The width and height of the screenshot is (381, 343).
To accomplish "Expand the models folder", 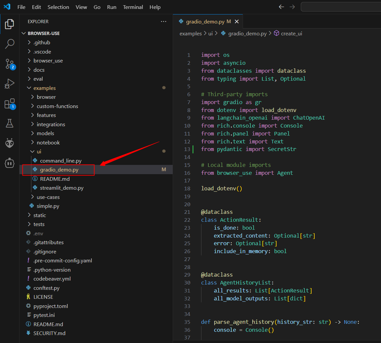I will point(96,133).
